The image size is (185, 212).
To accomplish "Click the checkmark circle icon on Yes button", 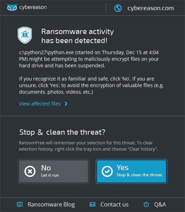I will tap(107, 171).
